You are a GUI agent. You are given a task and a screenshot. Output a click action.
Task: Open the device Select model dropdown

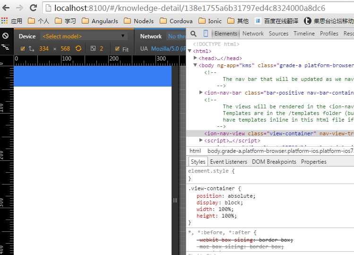pyautogui.click(x=84, y=36)
